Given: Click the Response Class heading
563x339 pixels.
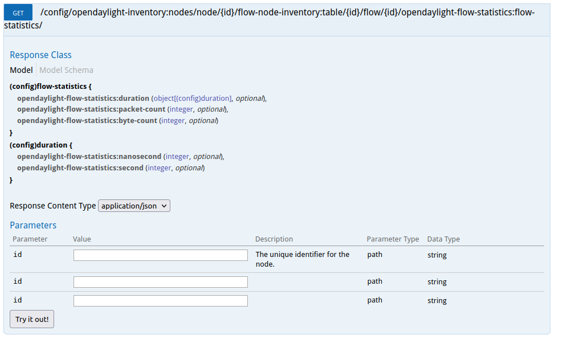Looking at the screenshot, I should coord(40,55).
